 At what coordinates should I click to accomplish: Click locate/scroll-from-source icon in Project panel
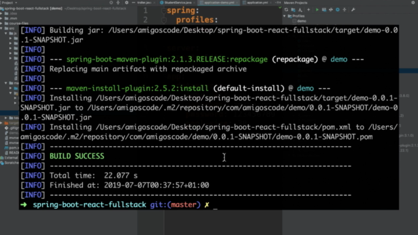tap(111, 3)
